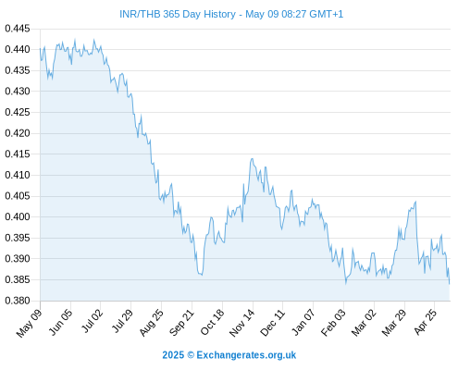Select the Dec 11 x-axis date label

(273, 323)
